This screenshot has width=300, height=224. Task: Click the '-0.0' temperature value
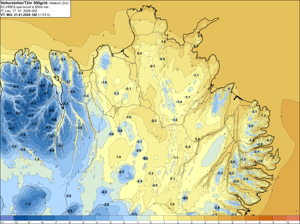[187, 147]
